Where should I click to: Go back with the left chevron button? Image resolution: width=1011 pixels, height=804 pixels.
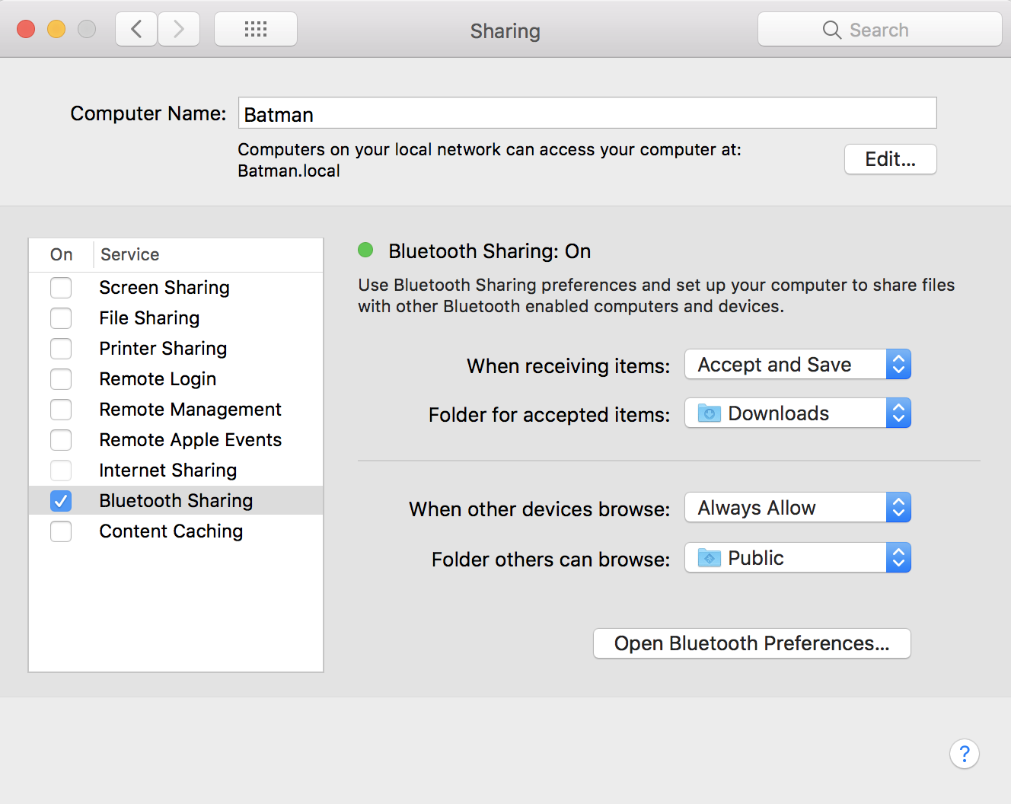tap(136, 30)
